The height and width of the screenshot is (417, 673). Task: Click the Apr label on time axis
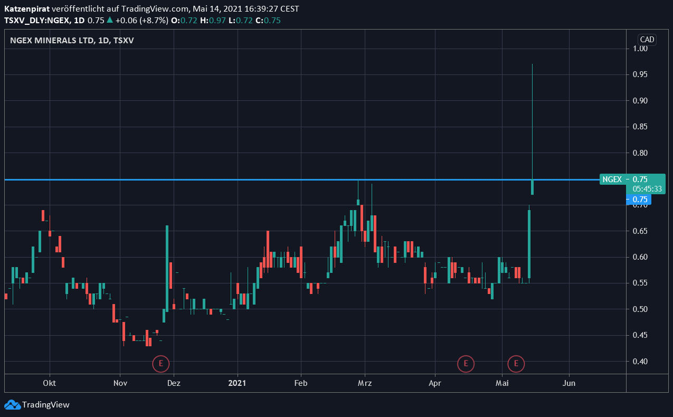coord(435,383)
